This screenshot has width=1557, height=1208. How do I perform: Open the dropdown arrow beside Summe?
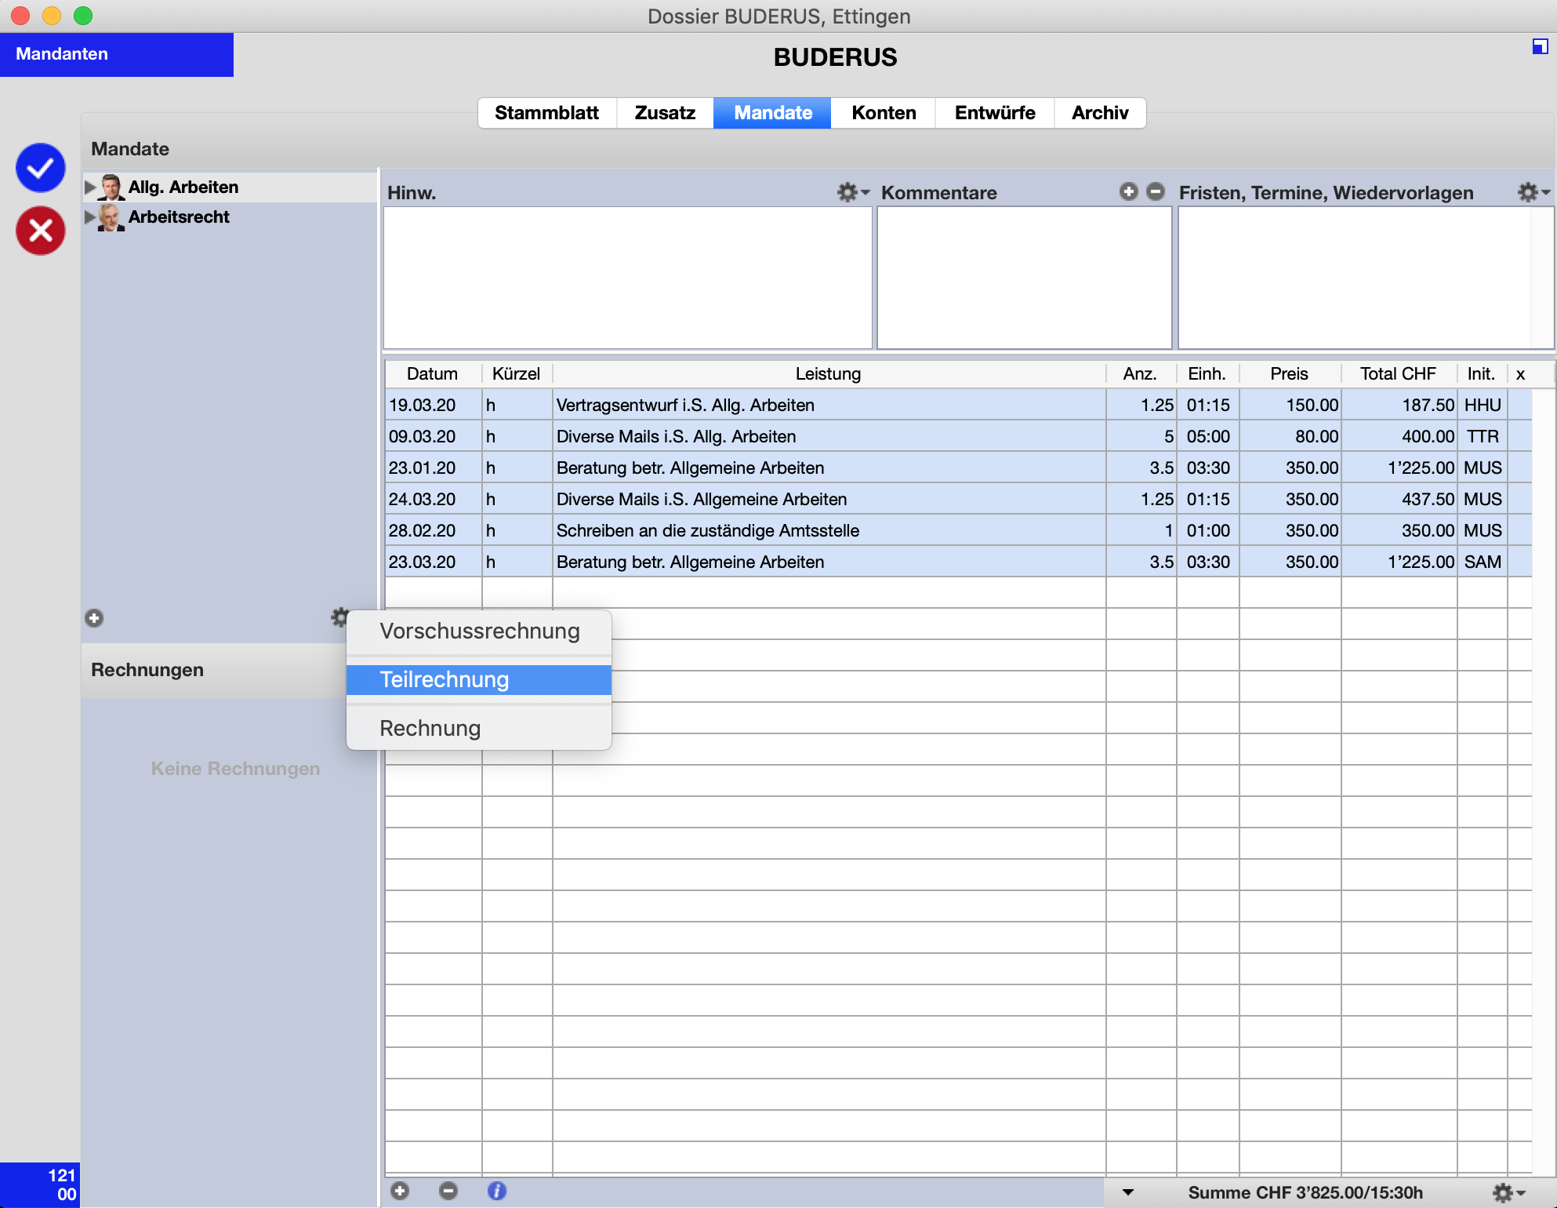1127,1192
